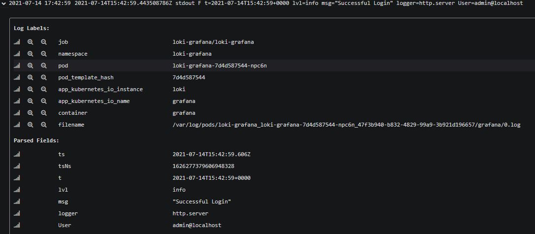Screen dimensions: 535x234
Task: Filter out the job label value
Action: [x=43, y=42]
